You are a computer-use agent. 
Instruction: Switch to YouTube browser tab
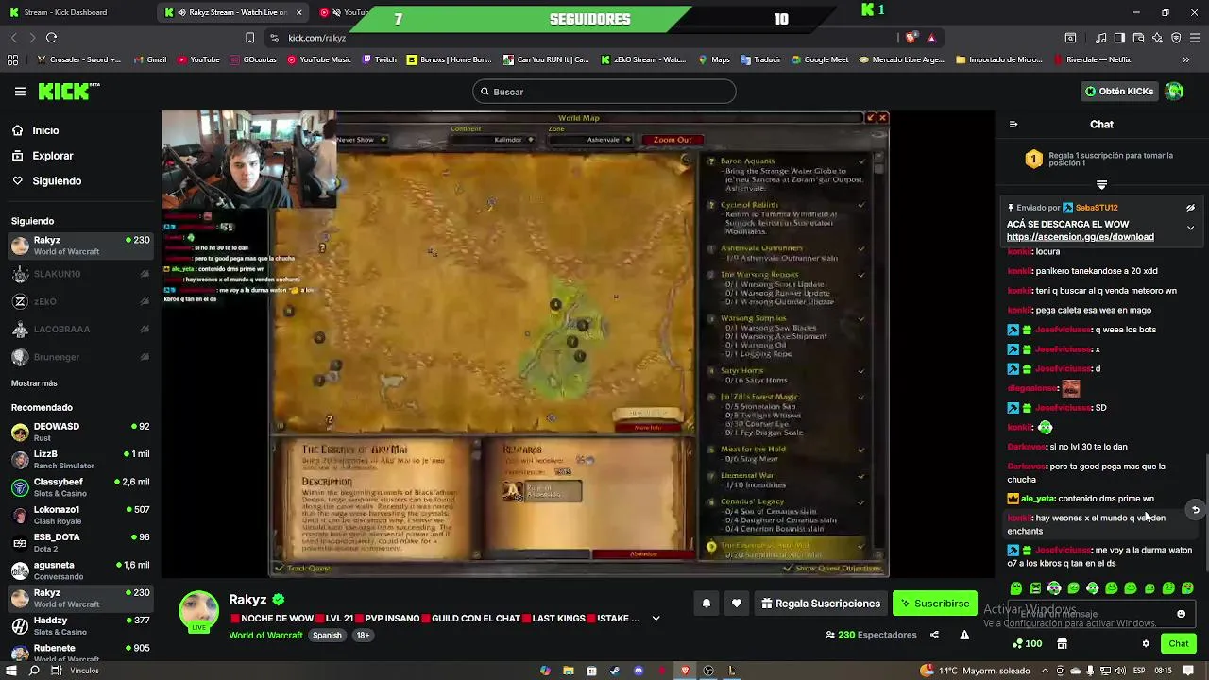tap(344, 12)
